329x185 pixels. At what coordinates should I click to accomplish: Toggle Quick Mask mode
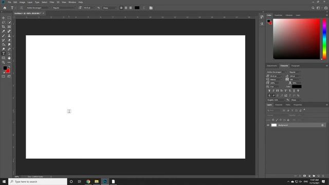click(x=4, y=77)
